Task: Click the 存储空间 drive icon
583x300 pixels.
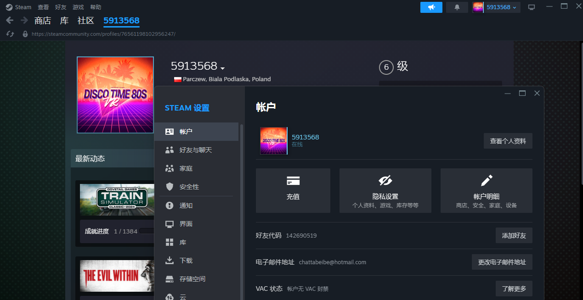Action: click(170, 279)
